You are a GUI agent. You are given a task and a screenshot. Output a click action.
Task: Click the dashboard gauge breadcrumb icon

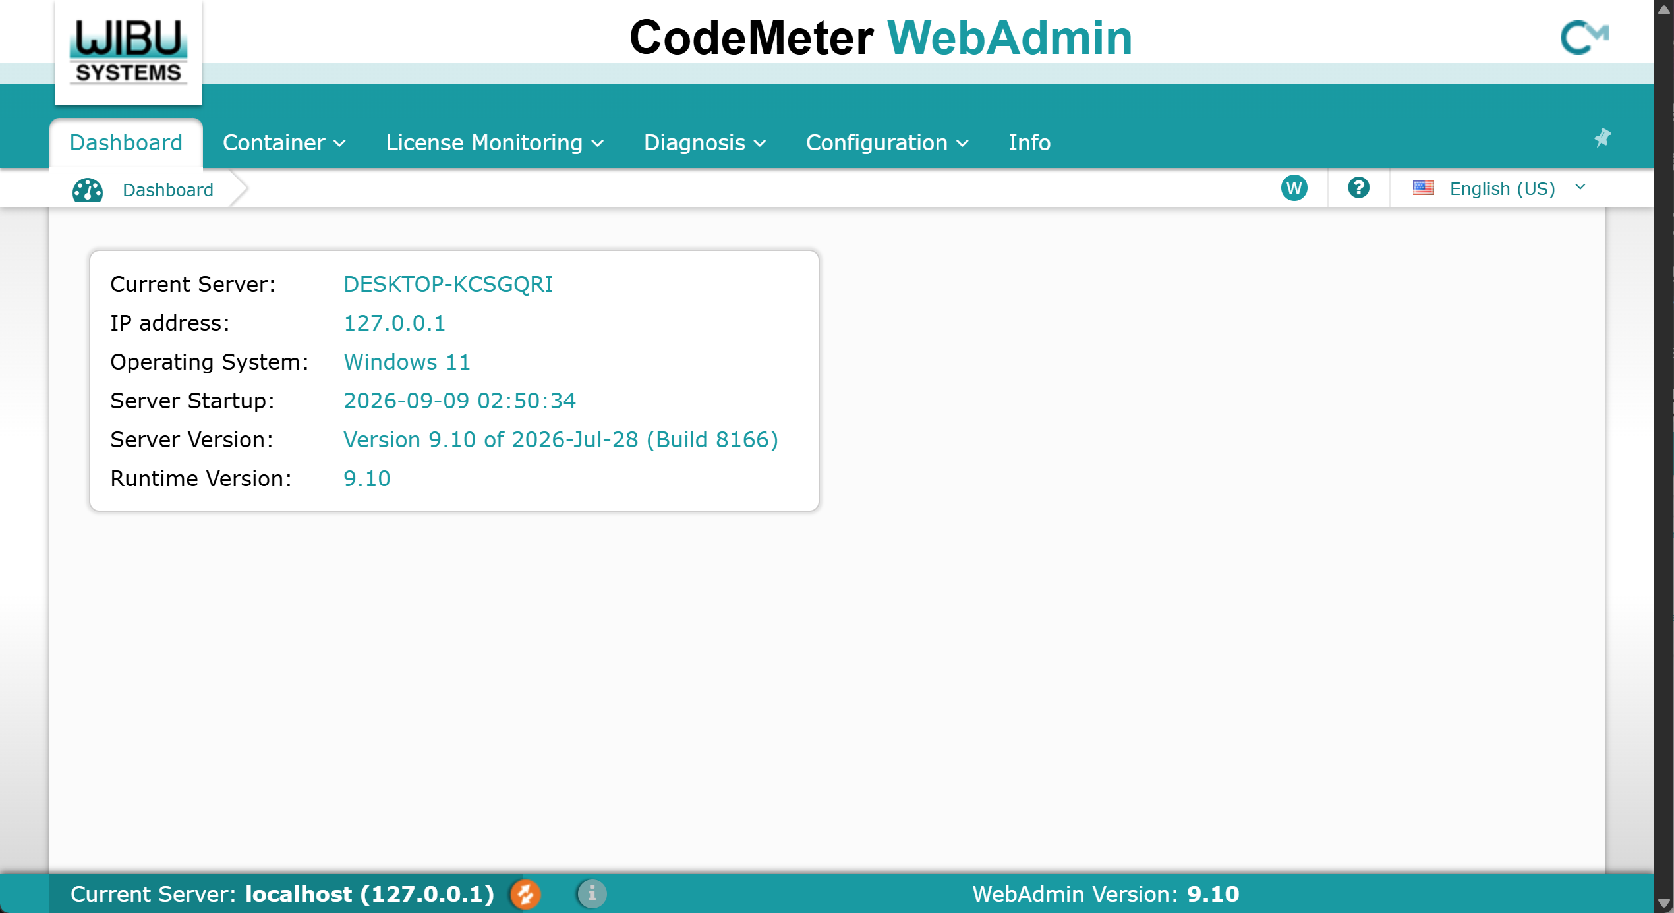click(x=88, y=190)
